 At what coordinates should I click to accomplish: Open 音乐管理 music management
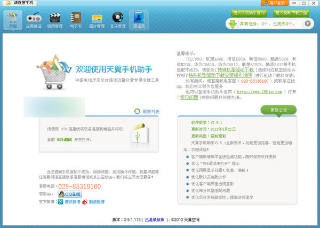118,20
